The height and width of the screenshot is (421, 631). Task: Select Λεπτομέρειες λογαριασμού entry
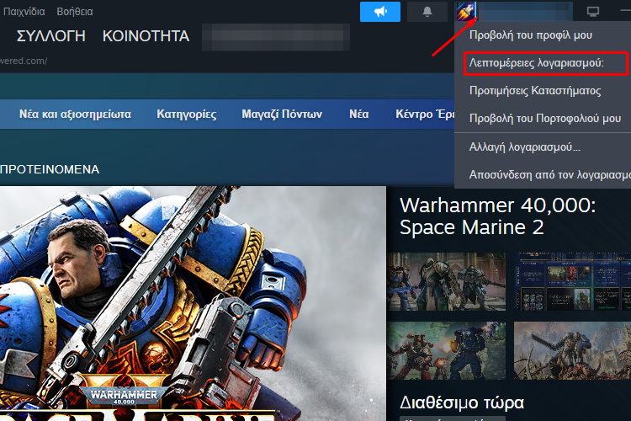point(546,63)
